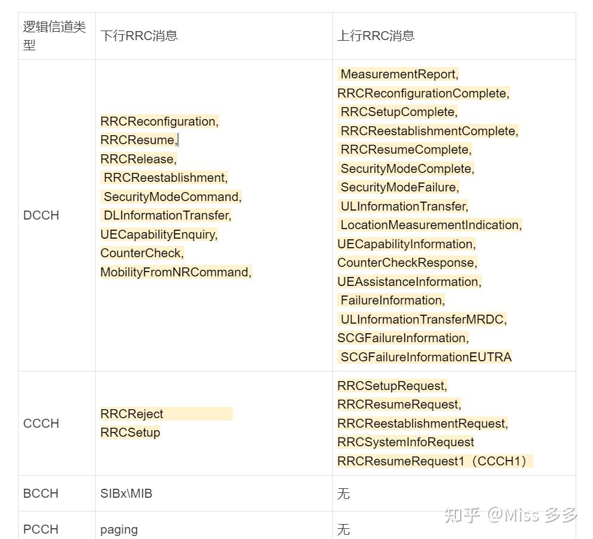The width and height of the screenshot is (593, 539).
Task: Click the RRCReconfiguration message text
Action: point(159,121)
